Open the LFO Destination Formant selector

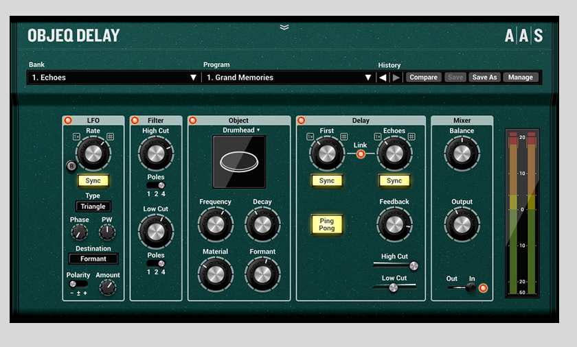pyautogui.click(x=93, y=259)
